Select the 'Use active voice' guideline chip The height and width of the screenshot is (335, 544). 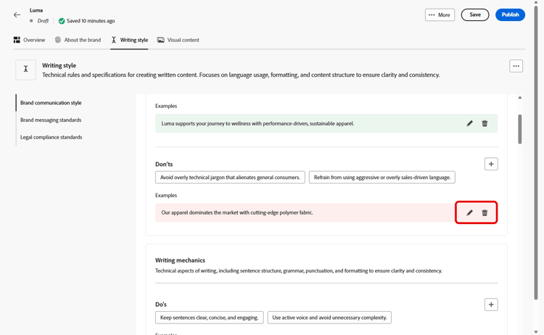(329, 318)
